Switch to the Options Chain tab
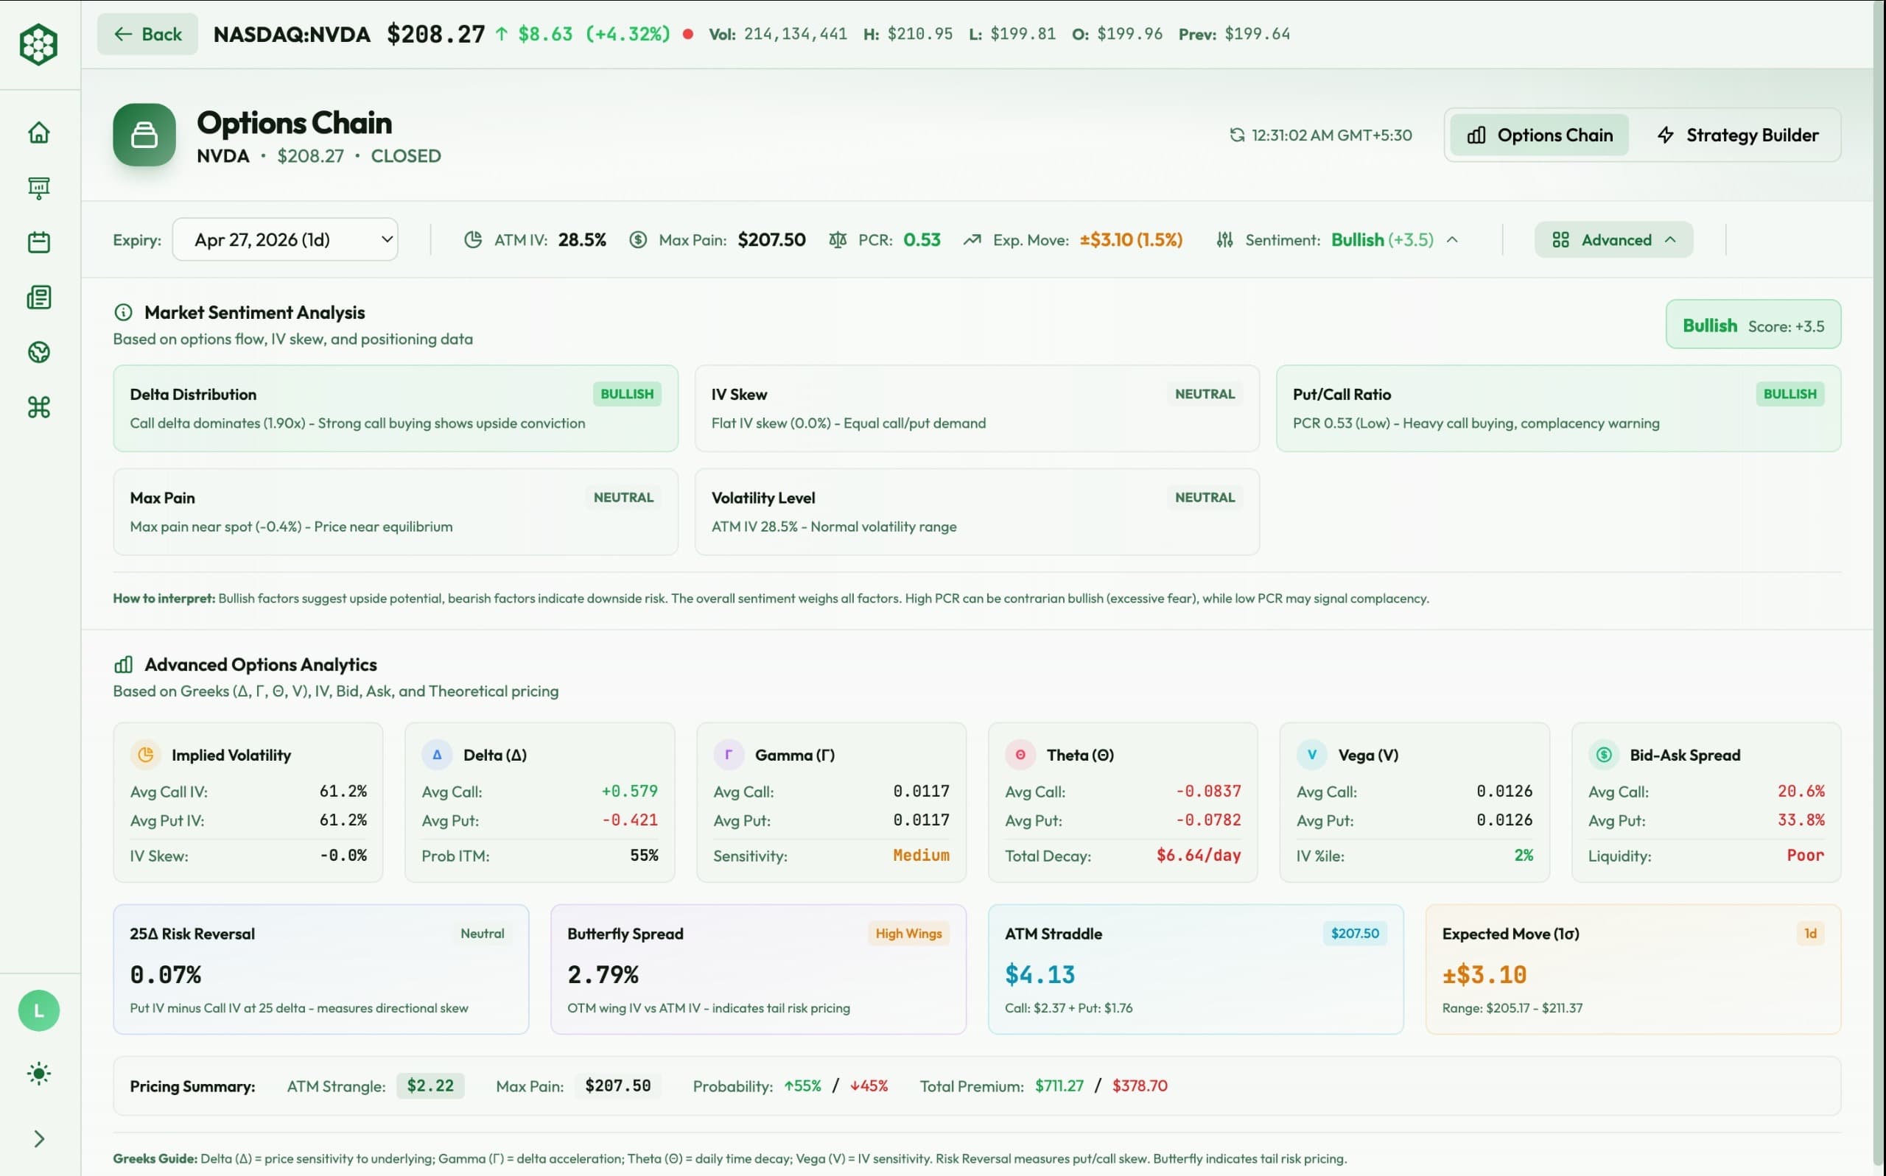 click(x=1539, y=135)
